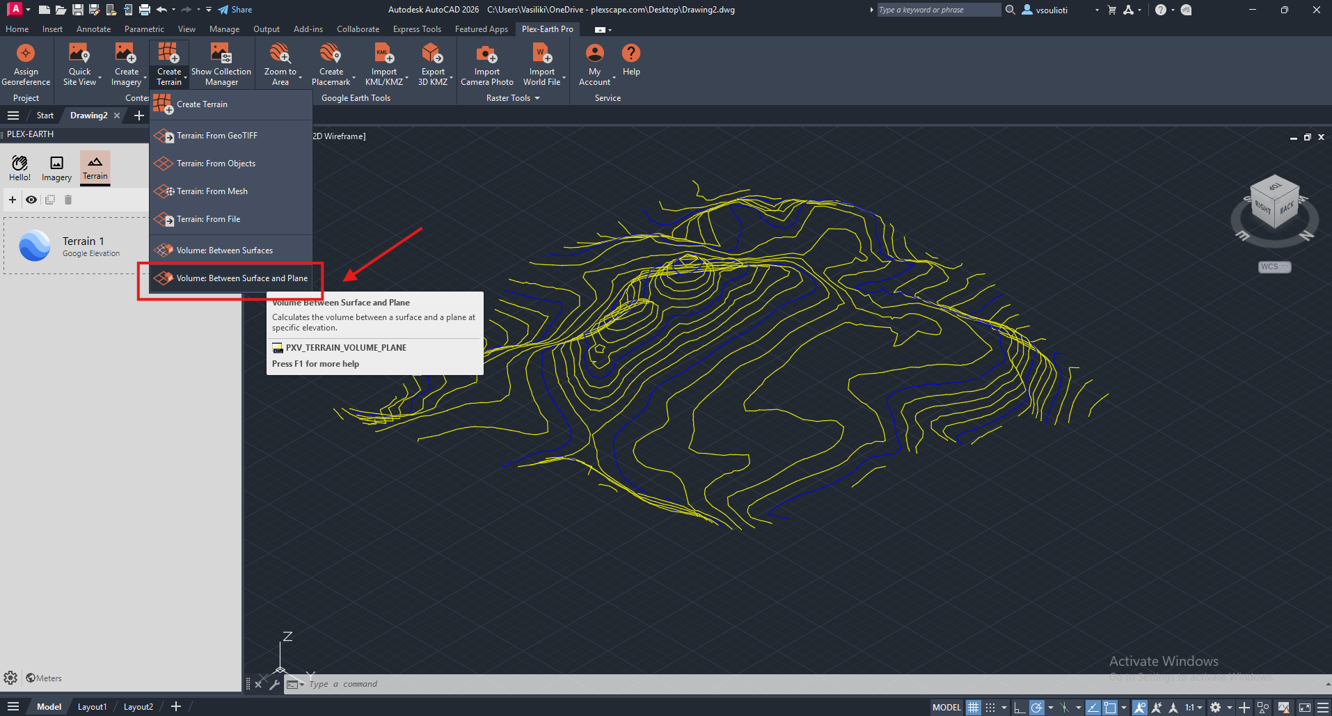Click the Plot printer icon
Screen dimensions: 1332x716
(144, 10)
